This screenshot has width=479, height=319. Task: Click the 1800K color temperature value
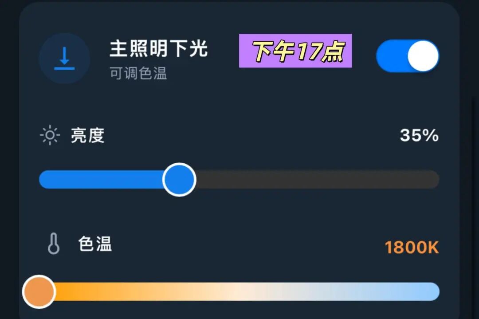[x=412, y=247]
